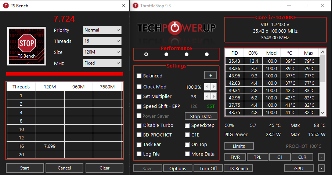Viewport: 332px width, 175px height.
Task: Click the TS Bench button in ThrottleStop
Action: point(238,168)
